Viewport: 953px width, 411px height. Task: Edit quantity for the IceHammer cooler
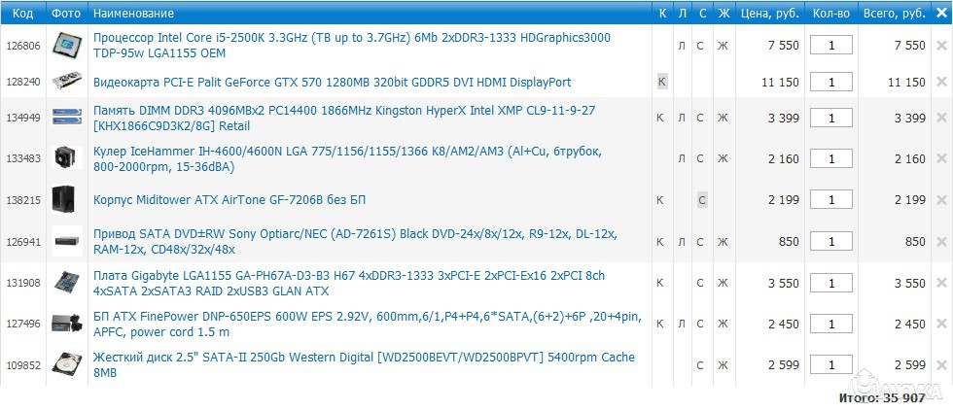point(831,159)
